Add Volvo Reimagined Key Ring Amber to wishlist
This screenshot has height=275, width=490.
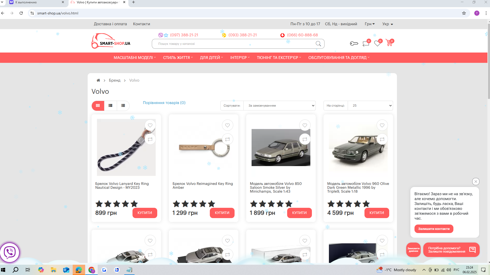coord(227,125)
